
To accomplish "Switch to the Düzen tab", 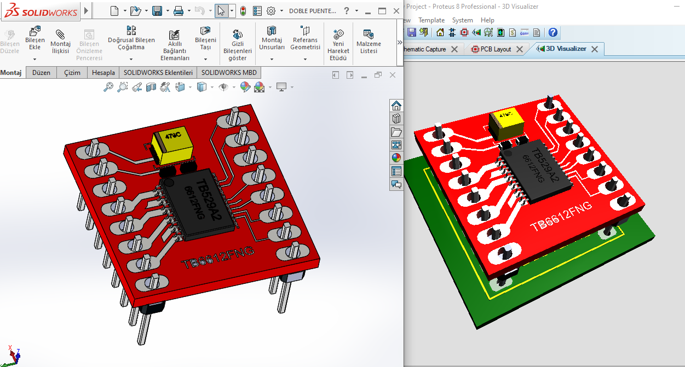I will pyautogui.click(x=41, y=73).
